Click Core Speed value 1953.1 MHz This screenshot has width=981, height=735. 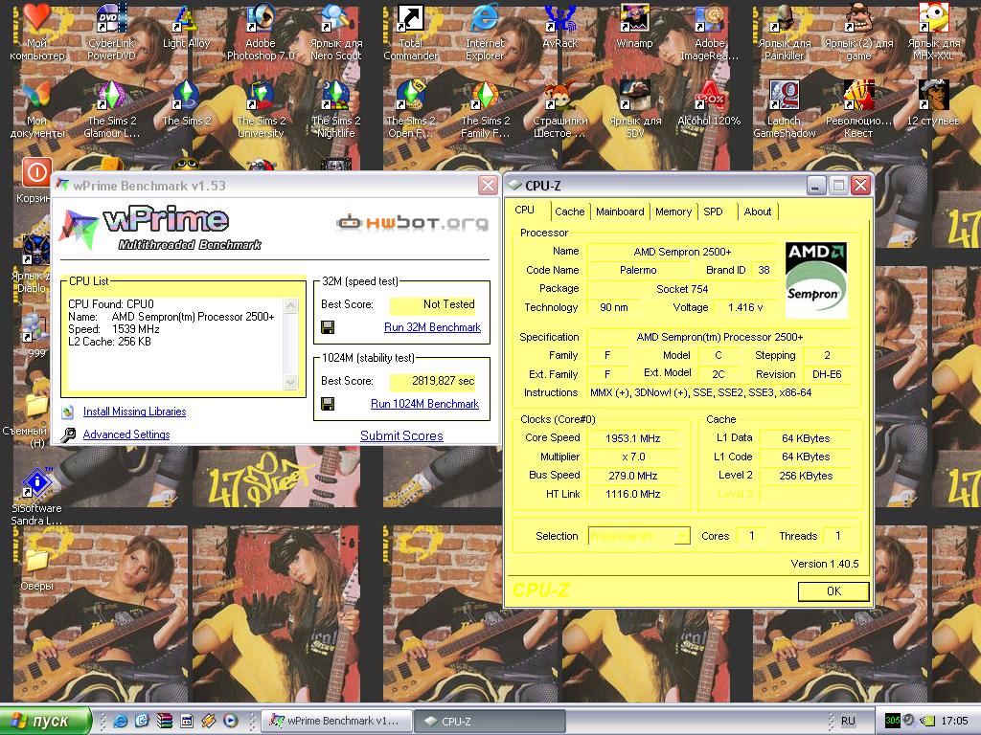[632, 438]
